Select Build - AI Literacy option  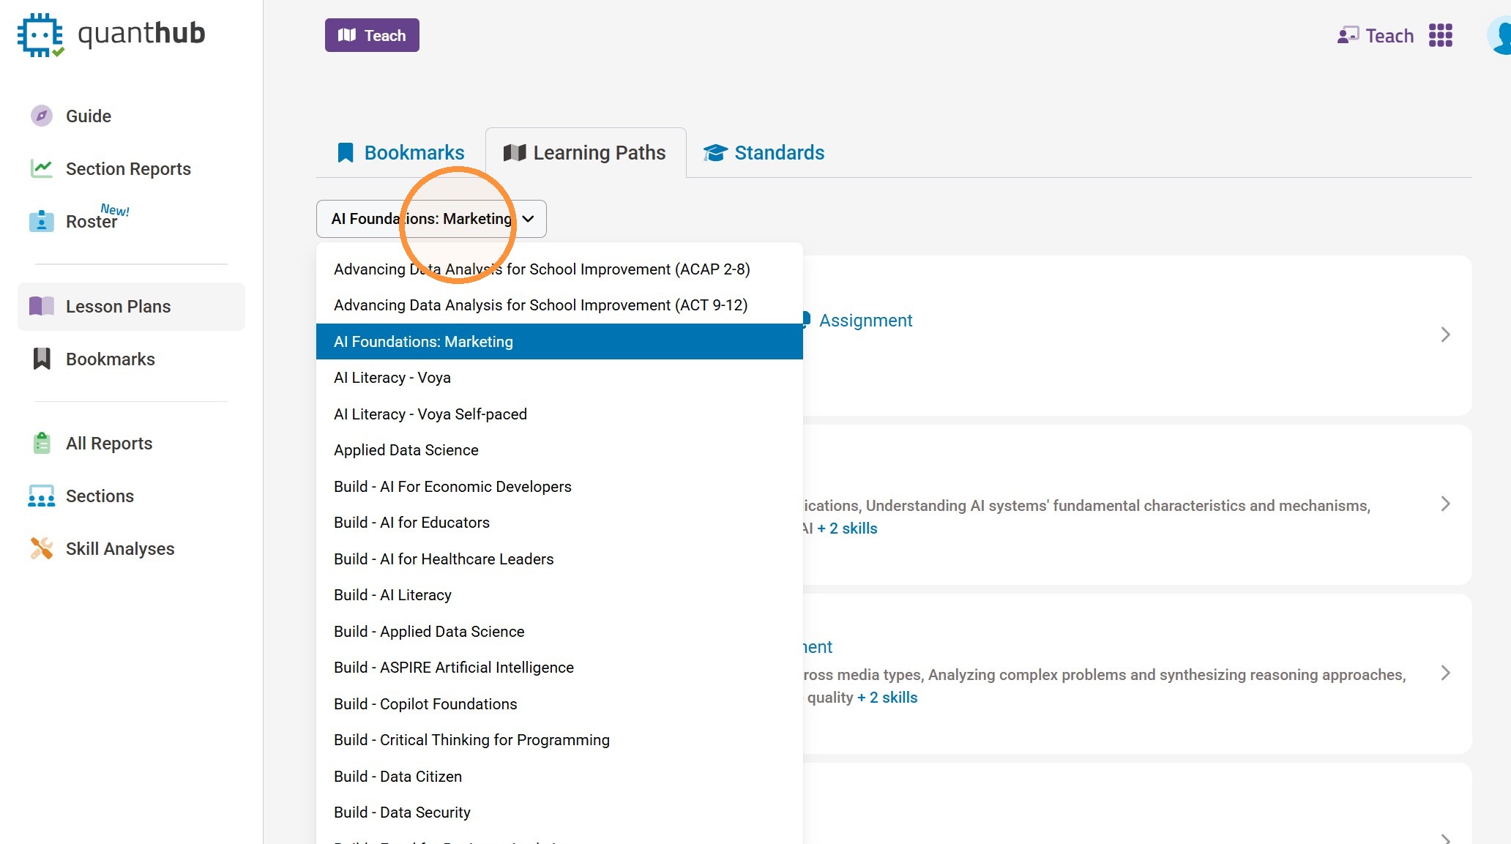559,594
